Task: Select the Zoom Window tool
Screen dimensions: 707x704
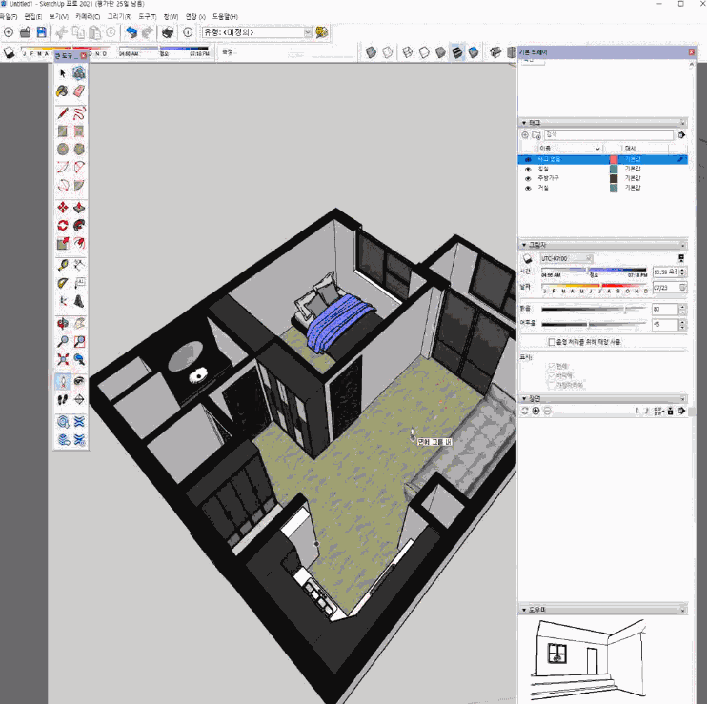Action: point(79,342)
